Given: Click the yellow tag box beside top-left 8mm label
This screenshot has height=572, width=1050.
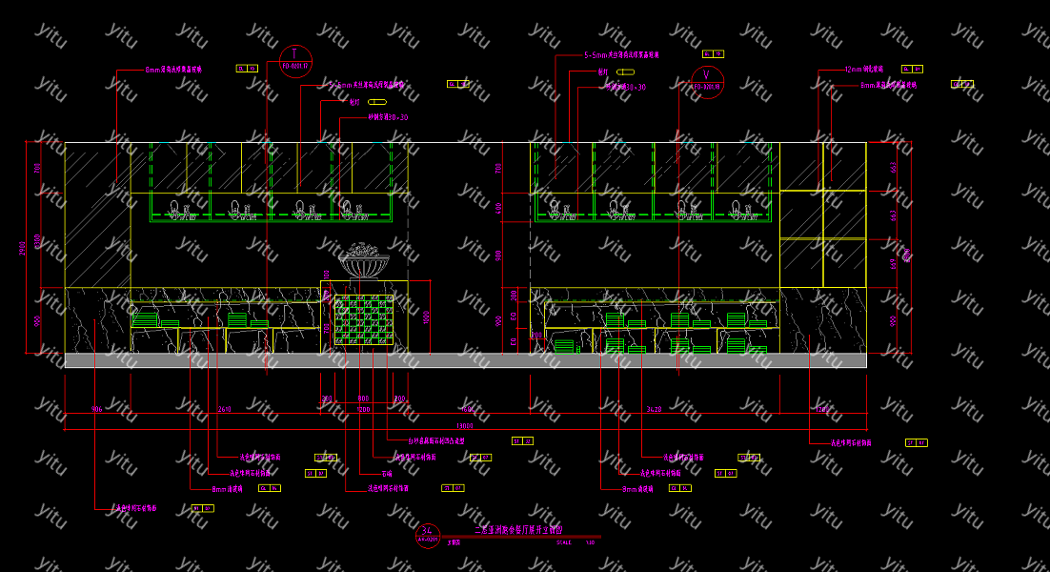Looking at the screenshot, I should [x=247, y=69].
